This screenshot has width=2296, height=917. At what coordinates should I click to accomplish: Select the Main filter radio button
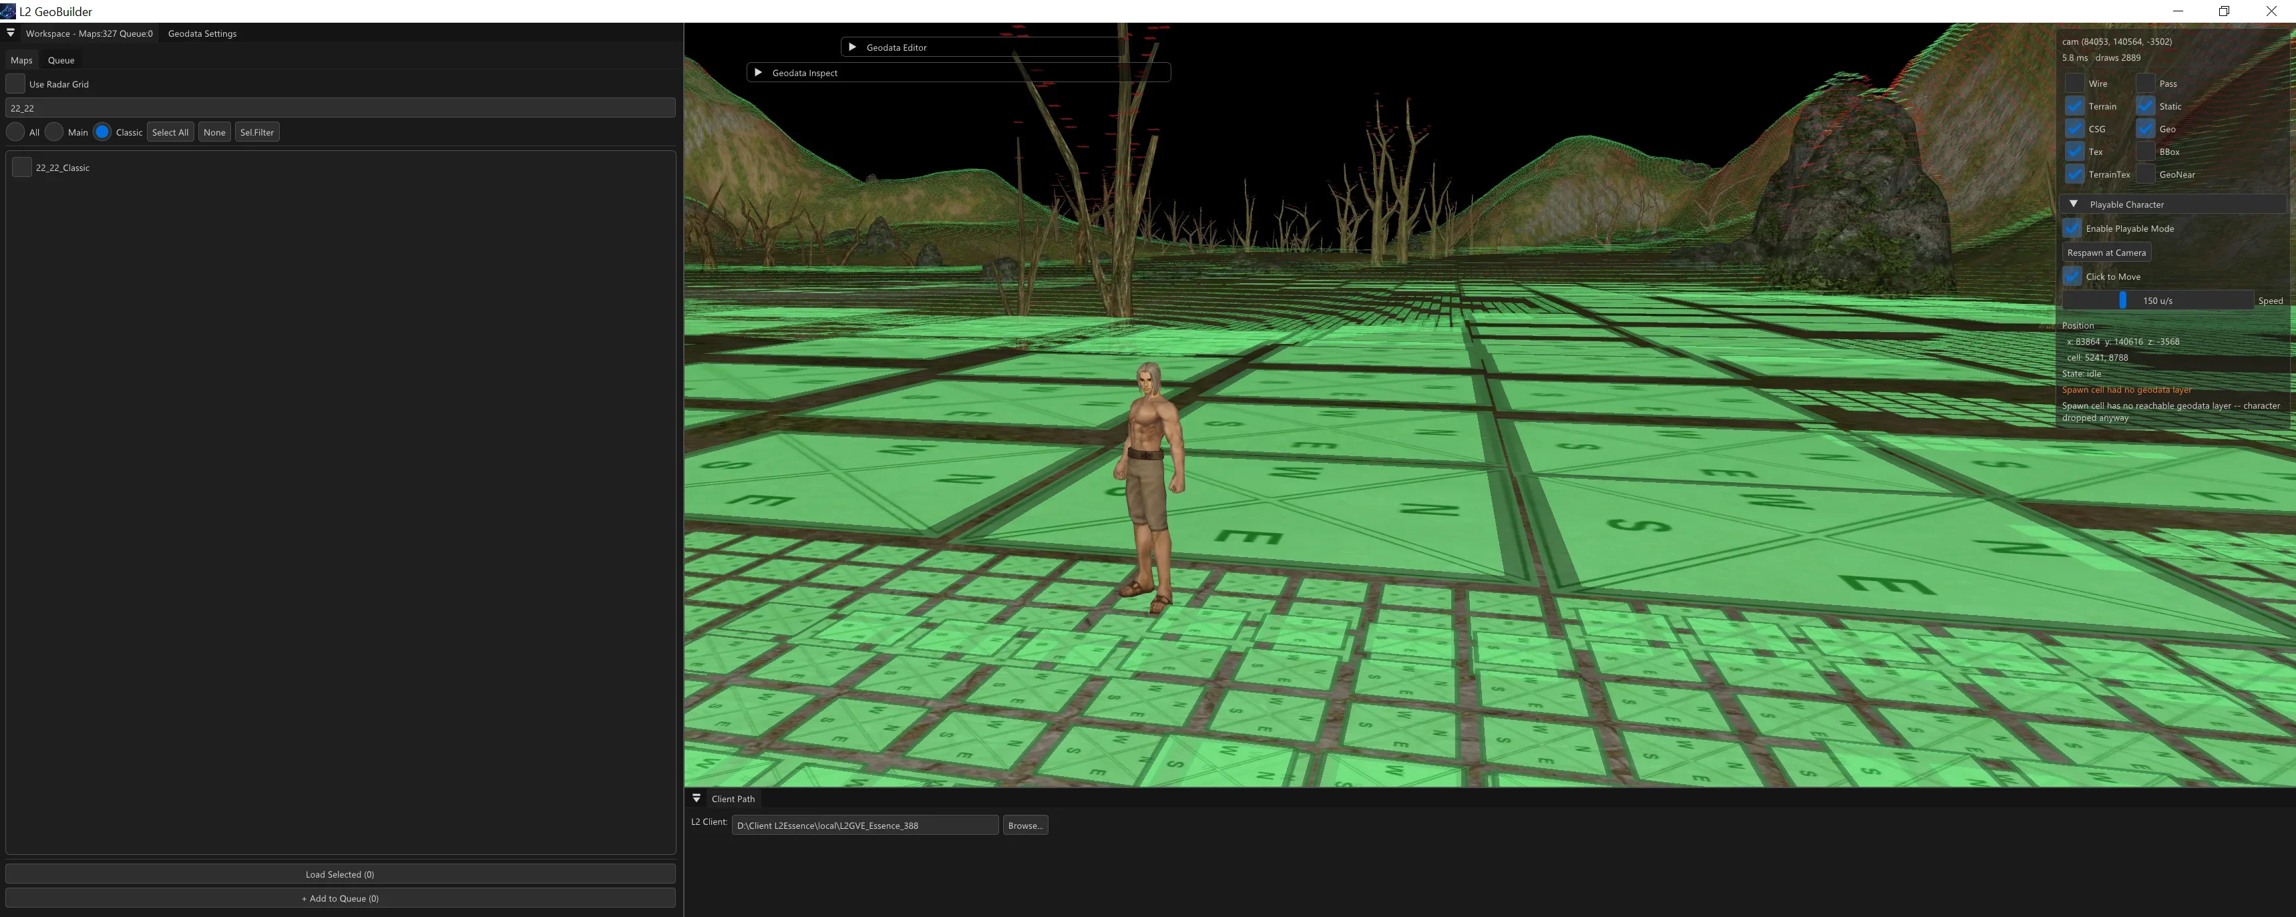click(54, 132)
